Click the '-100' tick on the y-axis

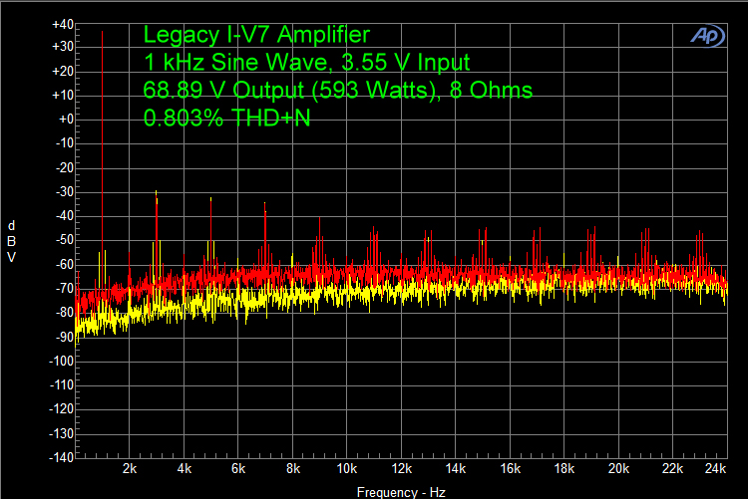coord(62,361)
